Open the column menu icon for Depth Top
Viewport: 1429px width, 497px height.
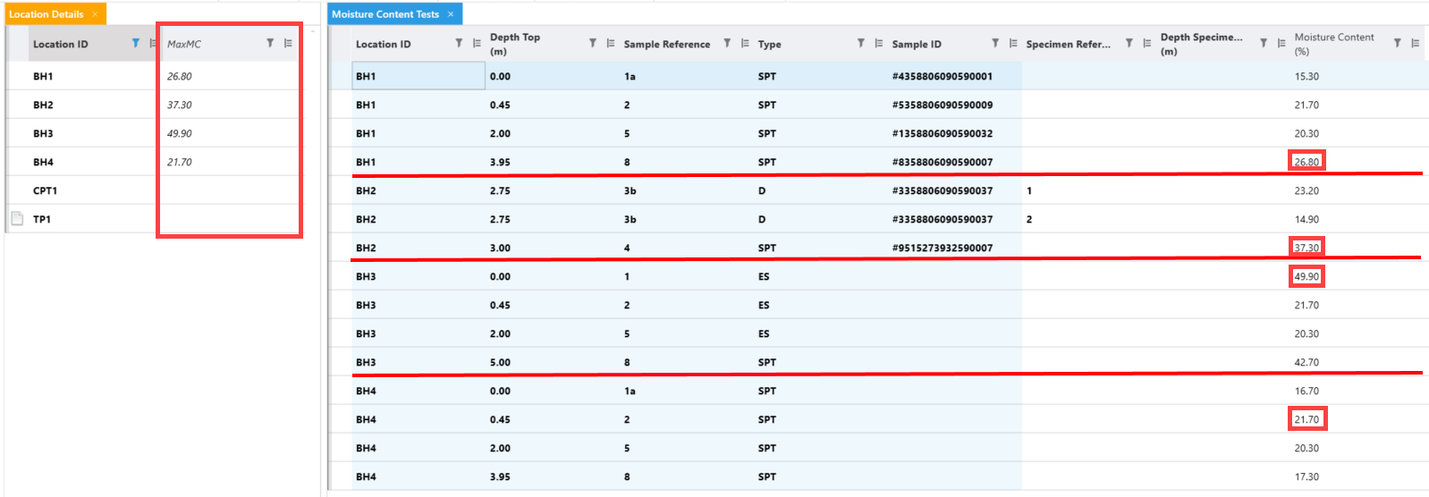click(611, 43)
